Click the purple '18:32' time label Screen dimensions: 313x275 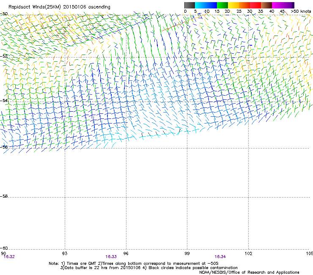(x=9, y=257)
